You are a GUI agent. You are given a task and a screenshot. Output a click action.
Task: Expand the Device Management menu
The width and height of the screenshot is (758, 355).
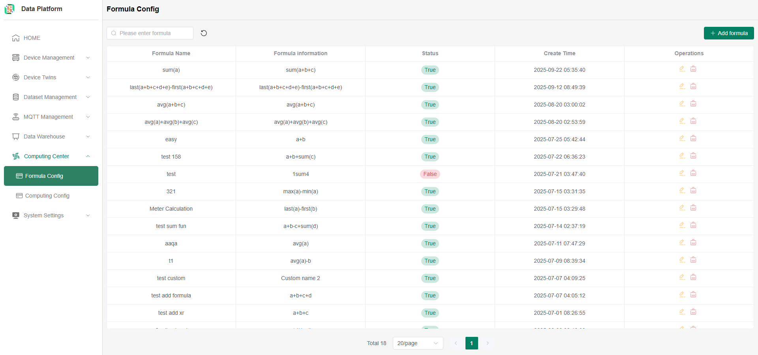51,58
